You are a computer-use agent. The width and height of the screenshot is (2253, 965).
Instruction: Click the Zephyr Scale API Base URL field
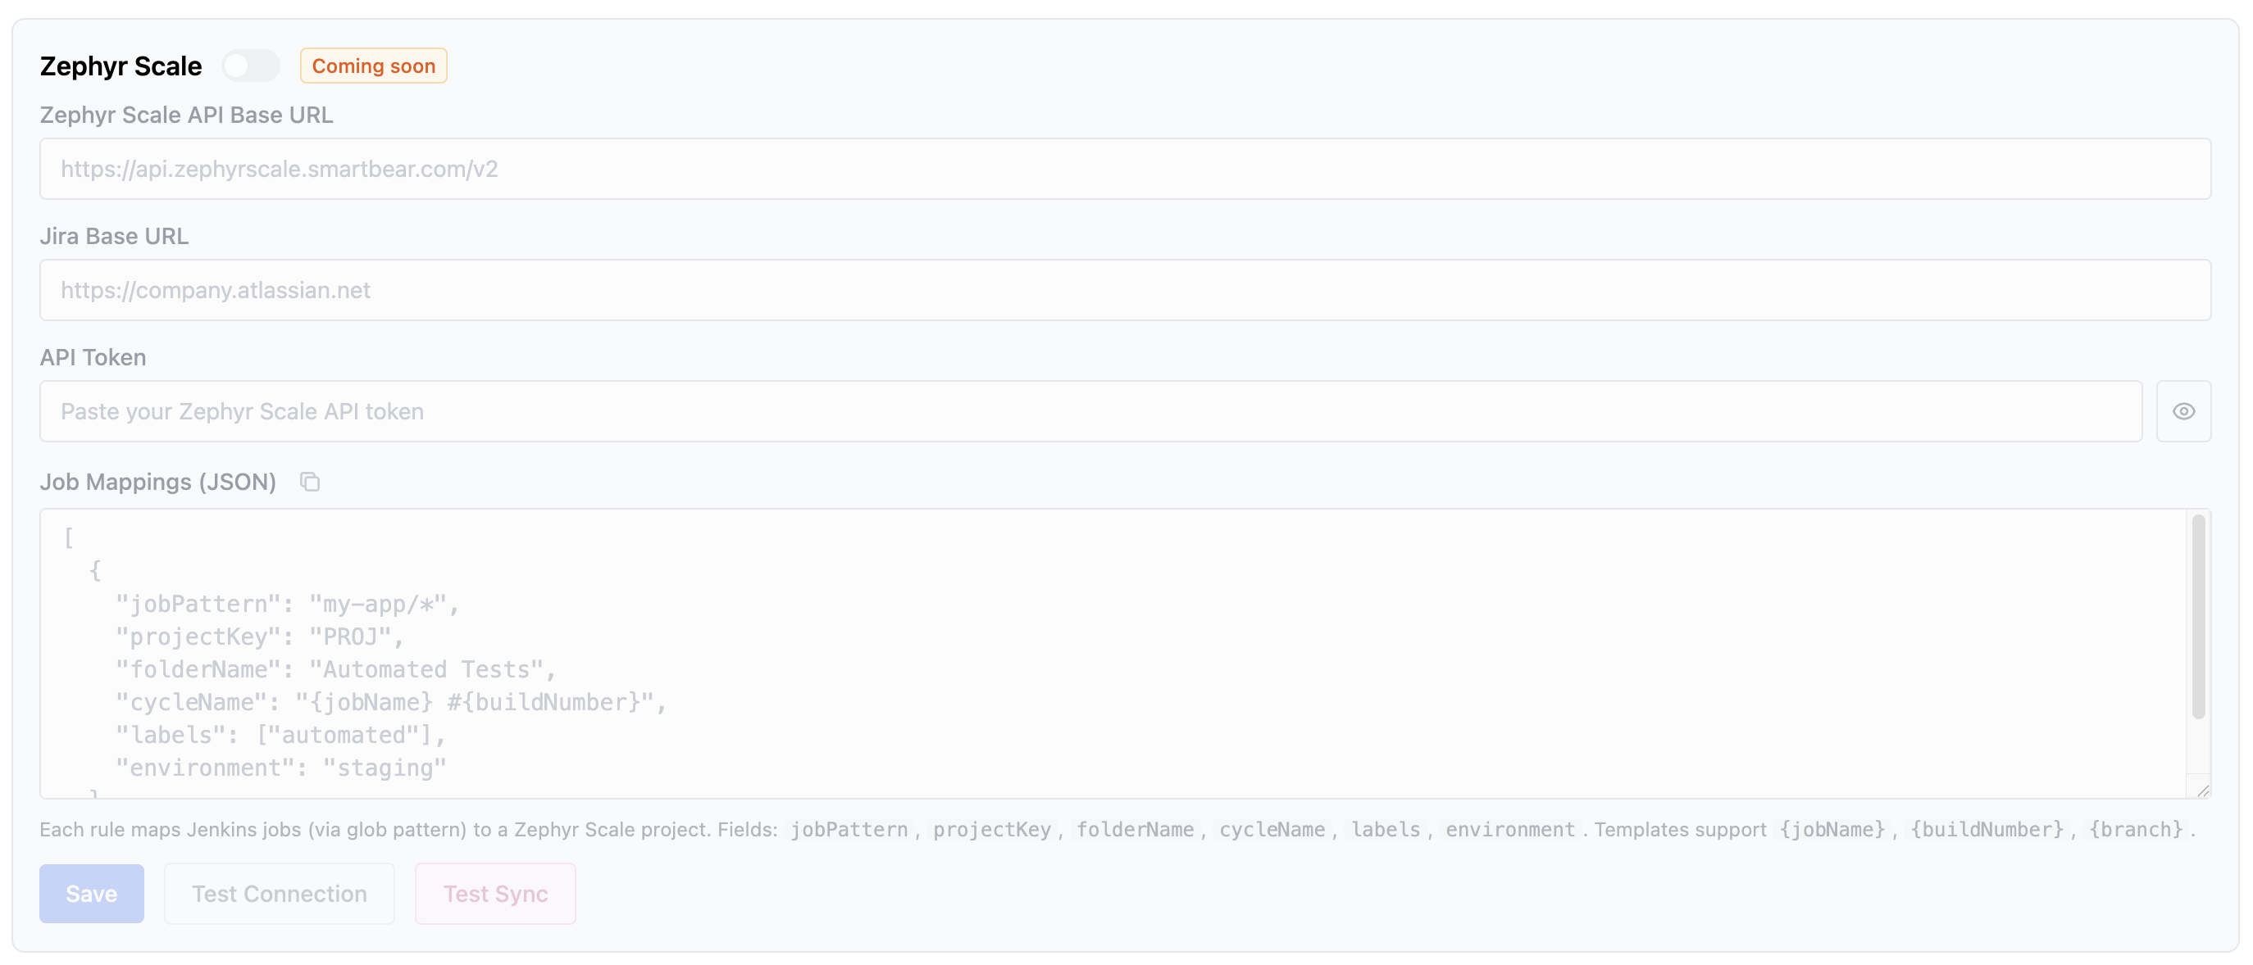click(x=1125, y=169)
